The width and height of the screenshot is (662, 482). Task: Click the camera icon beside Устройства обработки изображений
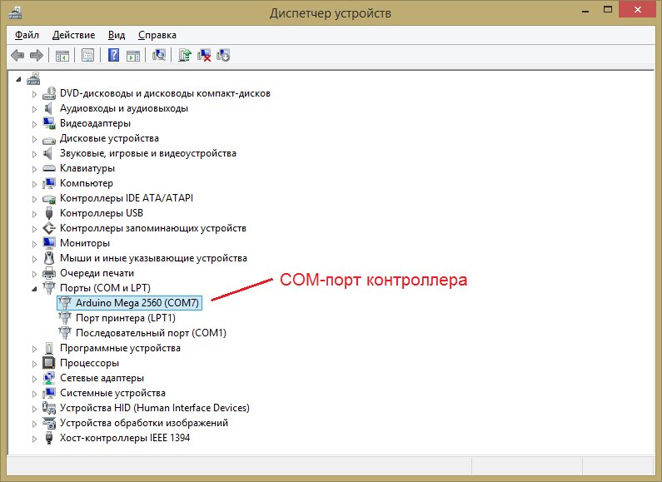pyautogui.click(x=49, y=423)
